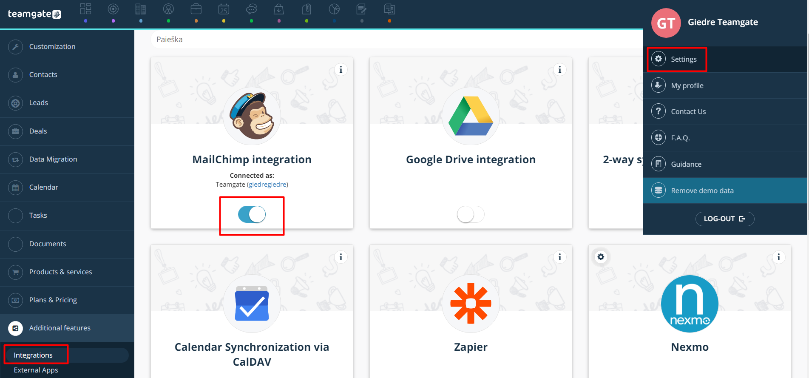Enable the Google Drive integration toggle
Viewport: 809px width, 378px height.
tap(471, 214)
